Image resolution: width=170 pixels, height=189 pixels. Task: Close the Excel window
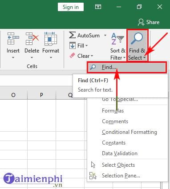[x=160, y=7]
